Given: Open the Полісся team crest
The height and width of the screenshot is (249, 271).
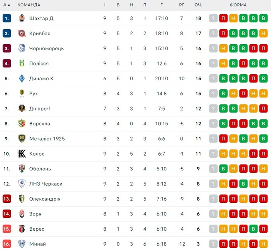Looking at the screenshot, I should pyautogui.click(x=22, y=63).
